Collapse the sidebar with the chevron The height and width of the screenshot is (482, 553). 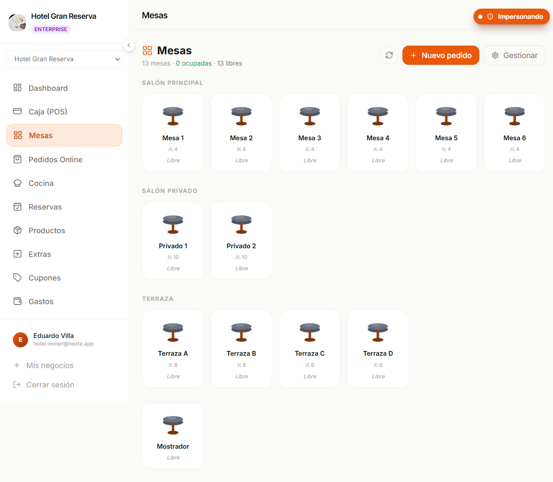click(x=129, y=45)
